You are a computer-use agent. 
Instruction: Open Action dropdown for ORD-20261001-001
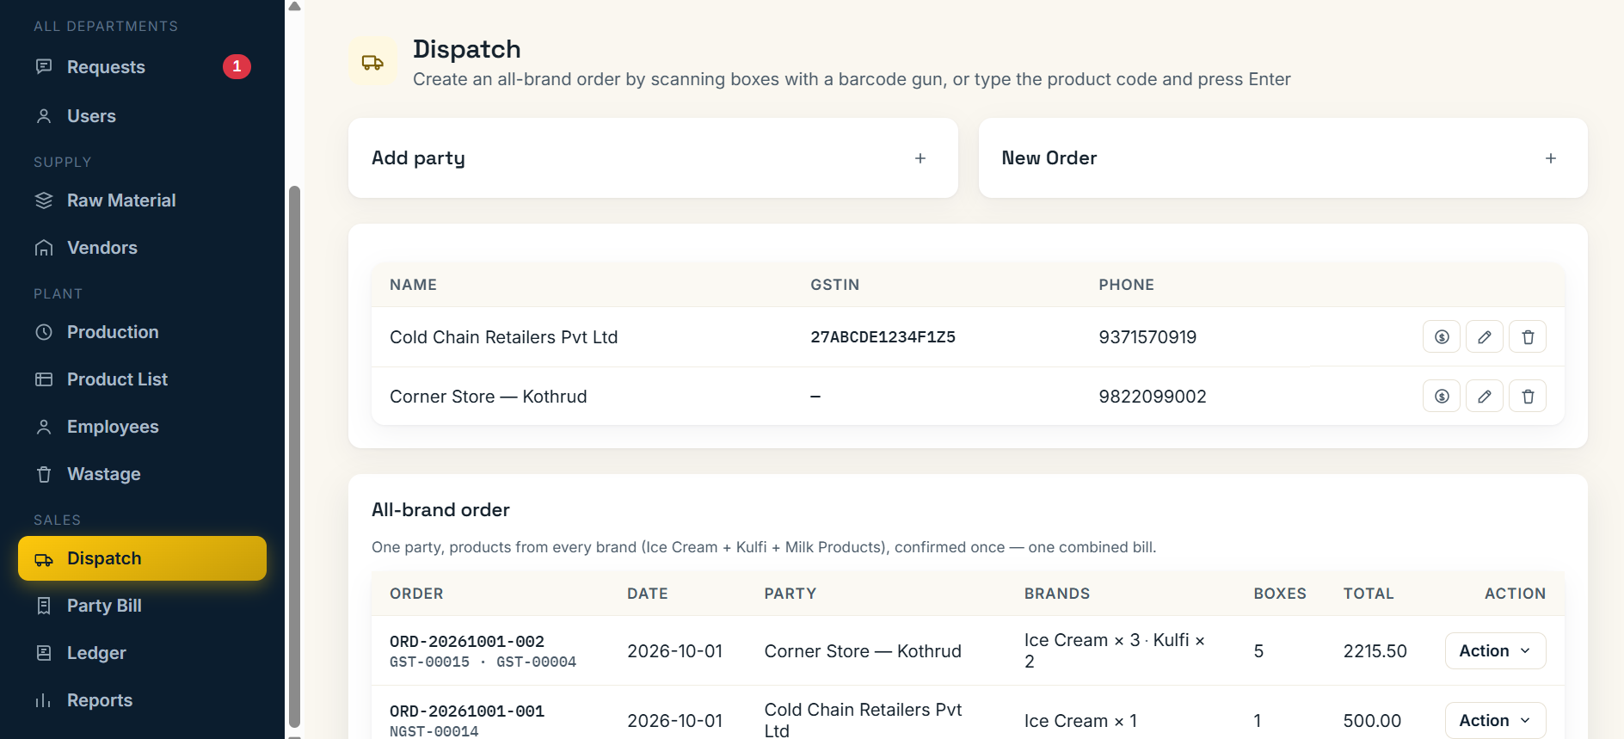[x=1495, y=721]
